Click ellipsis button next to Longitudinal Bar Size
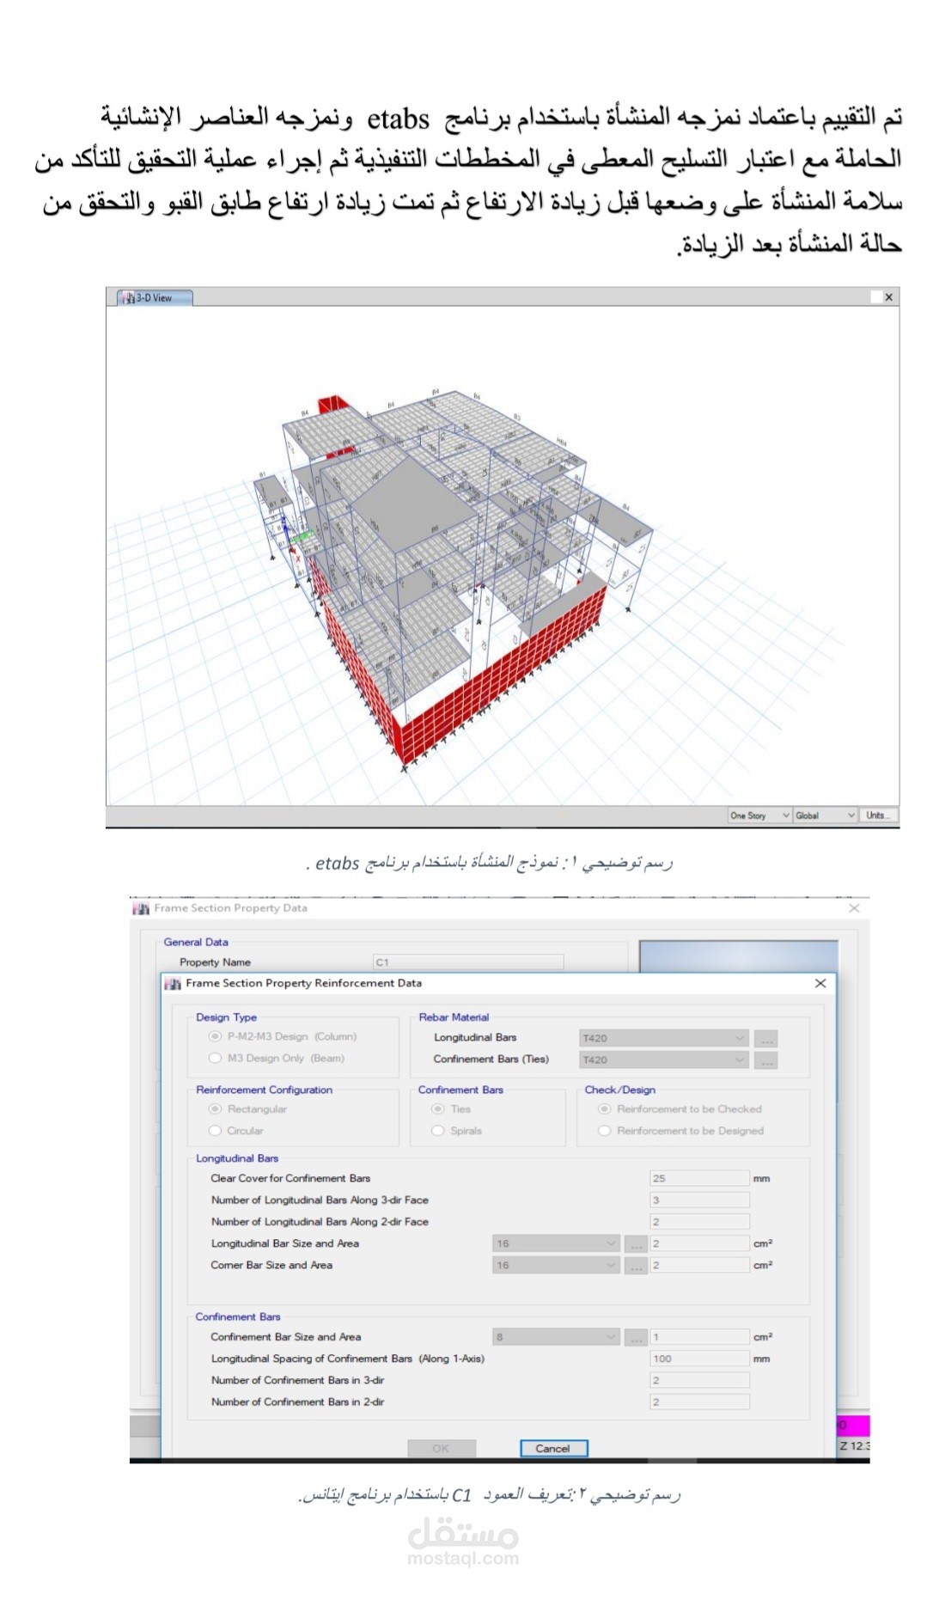927x1600 pixels. click(x=636, y=1243)
